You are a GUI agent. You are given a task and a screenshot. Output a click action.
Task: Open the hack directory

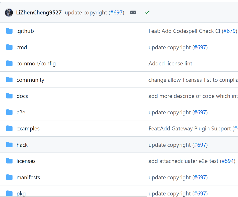click(22, 145)
